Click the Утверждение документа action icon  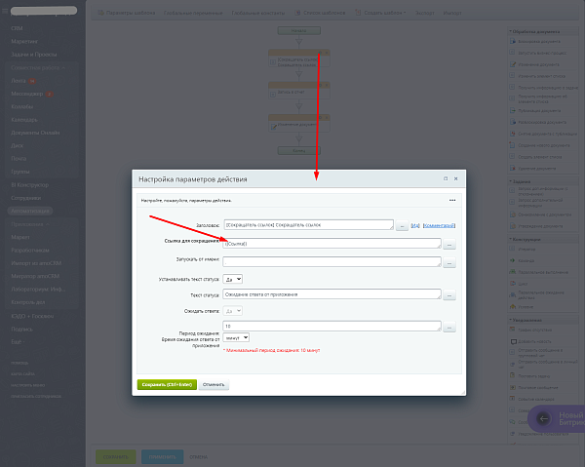pyautogui.click(x=513, y=226)
